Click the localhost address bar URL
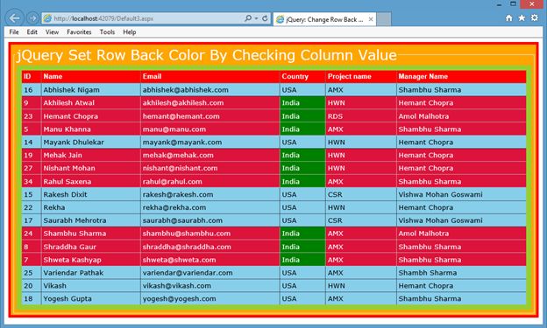The width and height of the screenshot is (547, 328). pyautogui.click(x=103, y=18)
